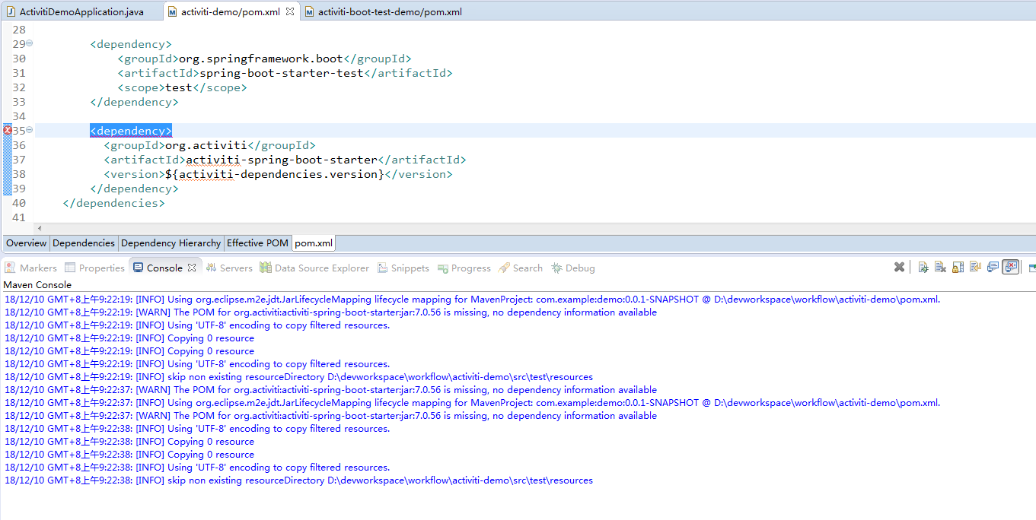Image resolution: width=1036 pixels, height=520 pixels.
Task: Collapse the dependency block at line 35
Action: 30,131
